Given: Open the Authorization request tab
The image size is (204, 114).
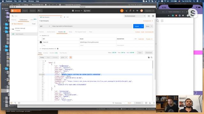Looking at the screenshot, I should [51, 32].
